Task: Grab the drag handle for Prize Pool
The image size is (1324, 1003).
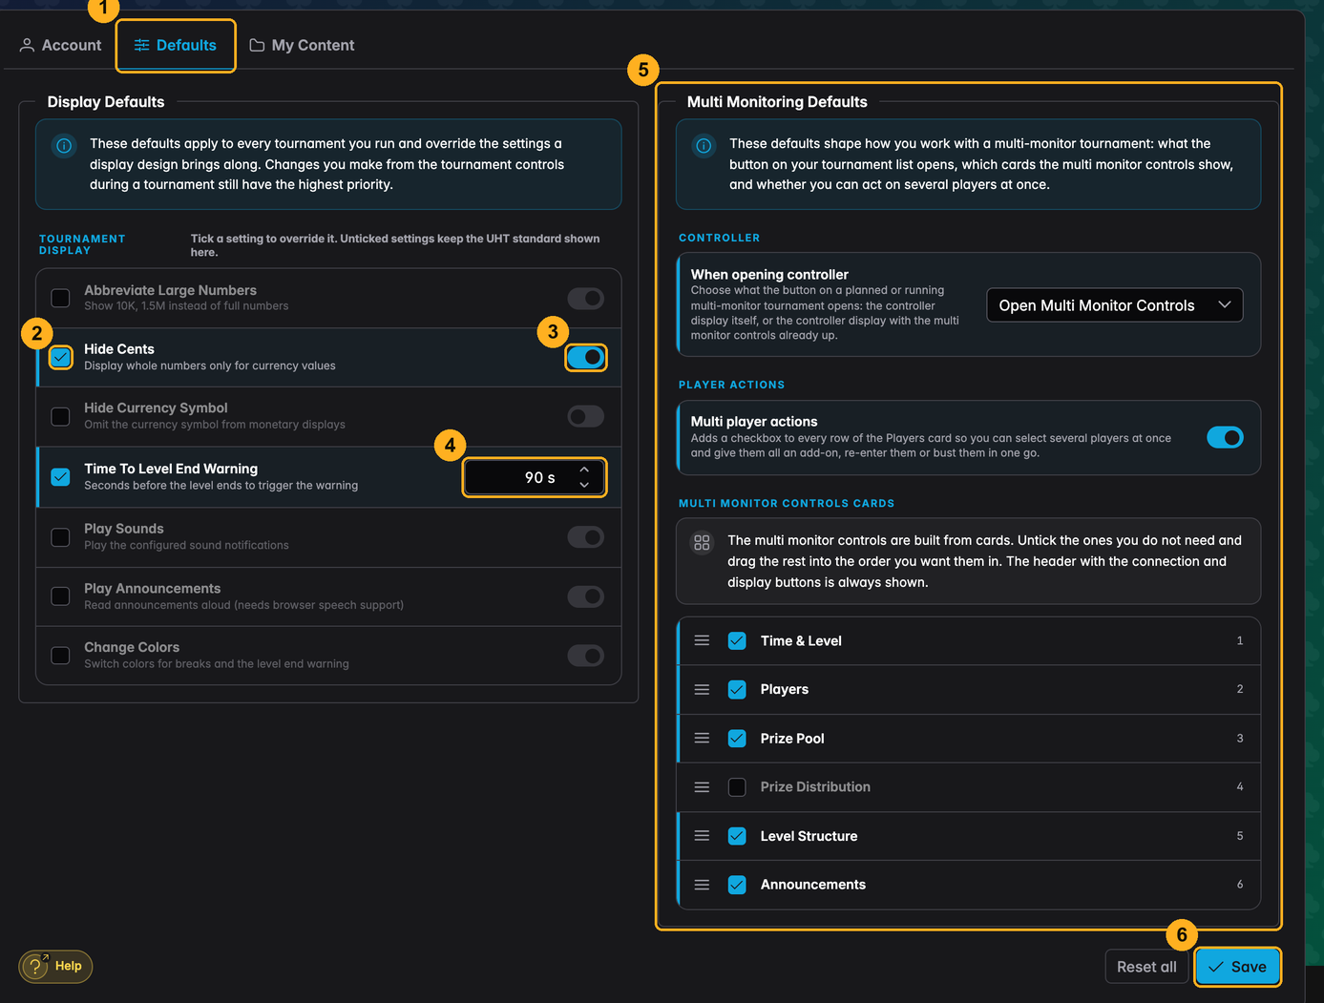Action: pyautogui.click(x=702, y=738)
